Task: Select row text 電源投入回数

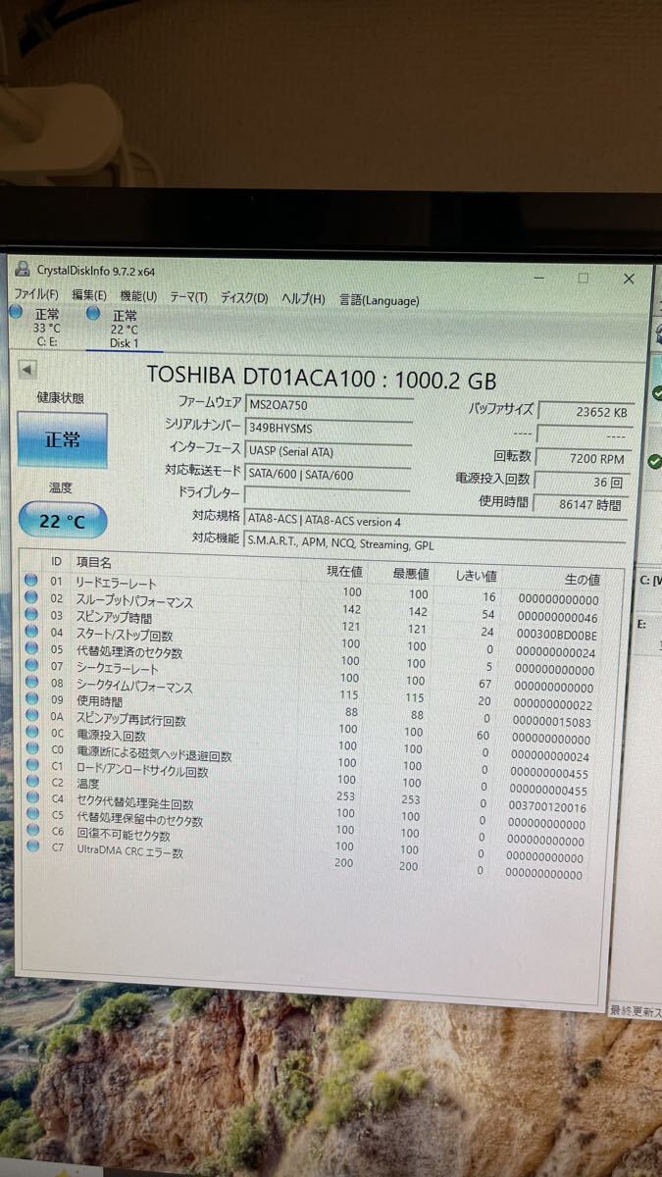Action: [110, 736]
